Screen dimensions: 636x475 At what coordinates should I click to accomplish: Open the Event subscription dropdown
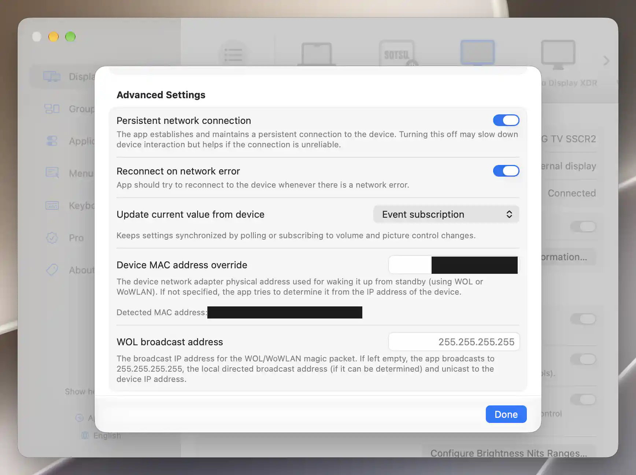446,214
